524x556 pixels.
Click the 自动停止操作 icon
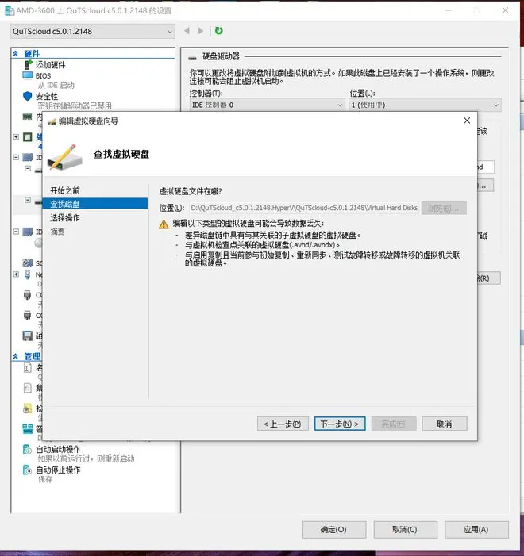[27, 470]
